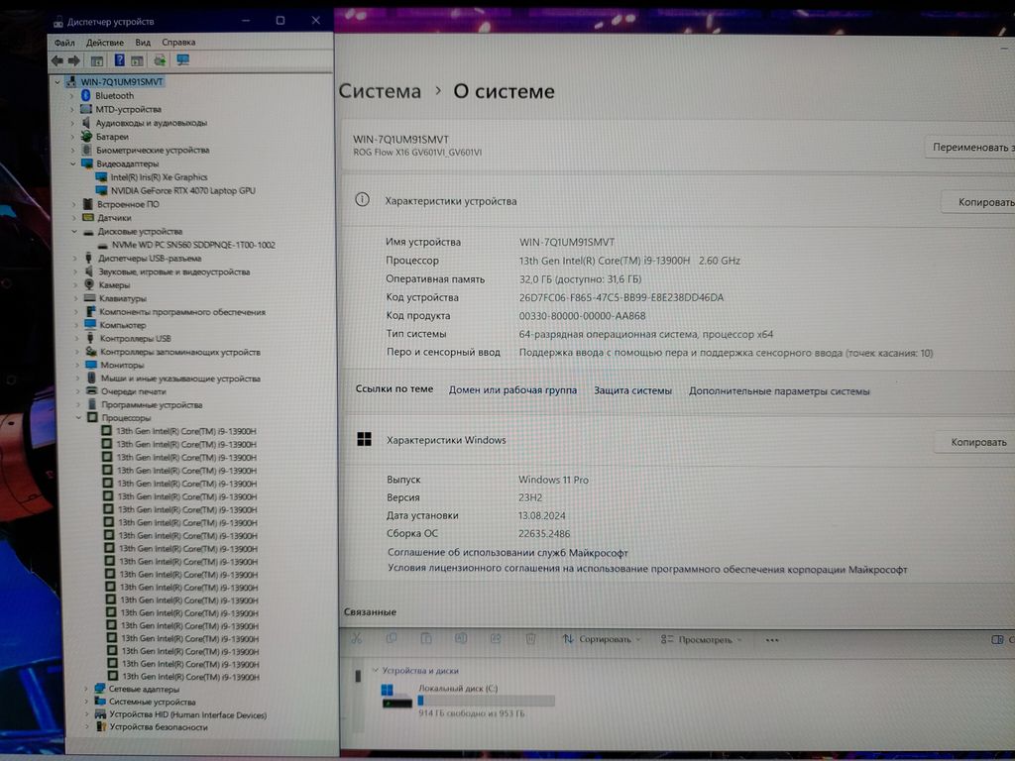
Task: Click the Локальный диск (C:) usage bar
Action: pyautogui.click(x=486, y=701)
